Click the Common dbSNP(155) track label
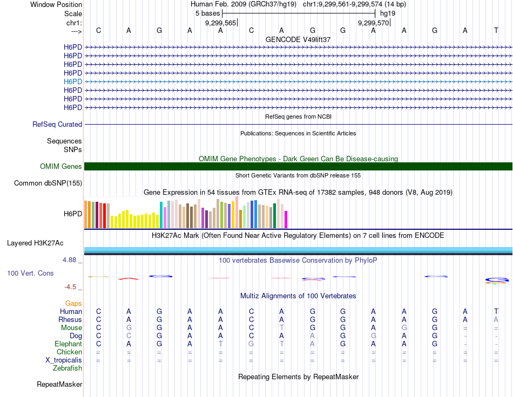 click(48, 183)
